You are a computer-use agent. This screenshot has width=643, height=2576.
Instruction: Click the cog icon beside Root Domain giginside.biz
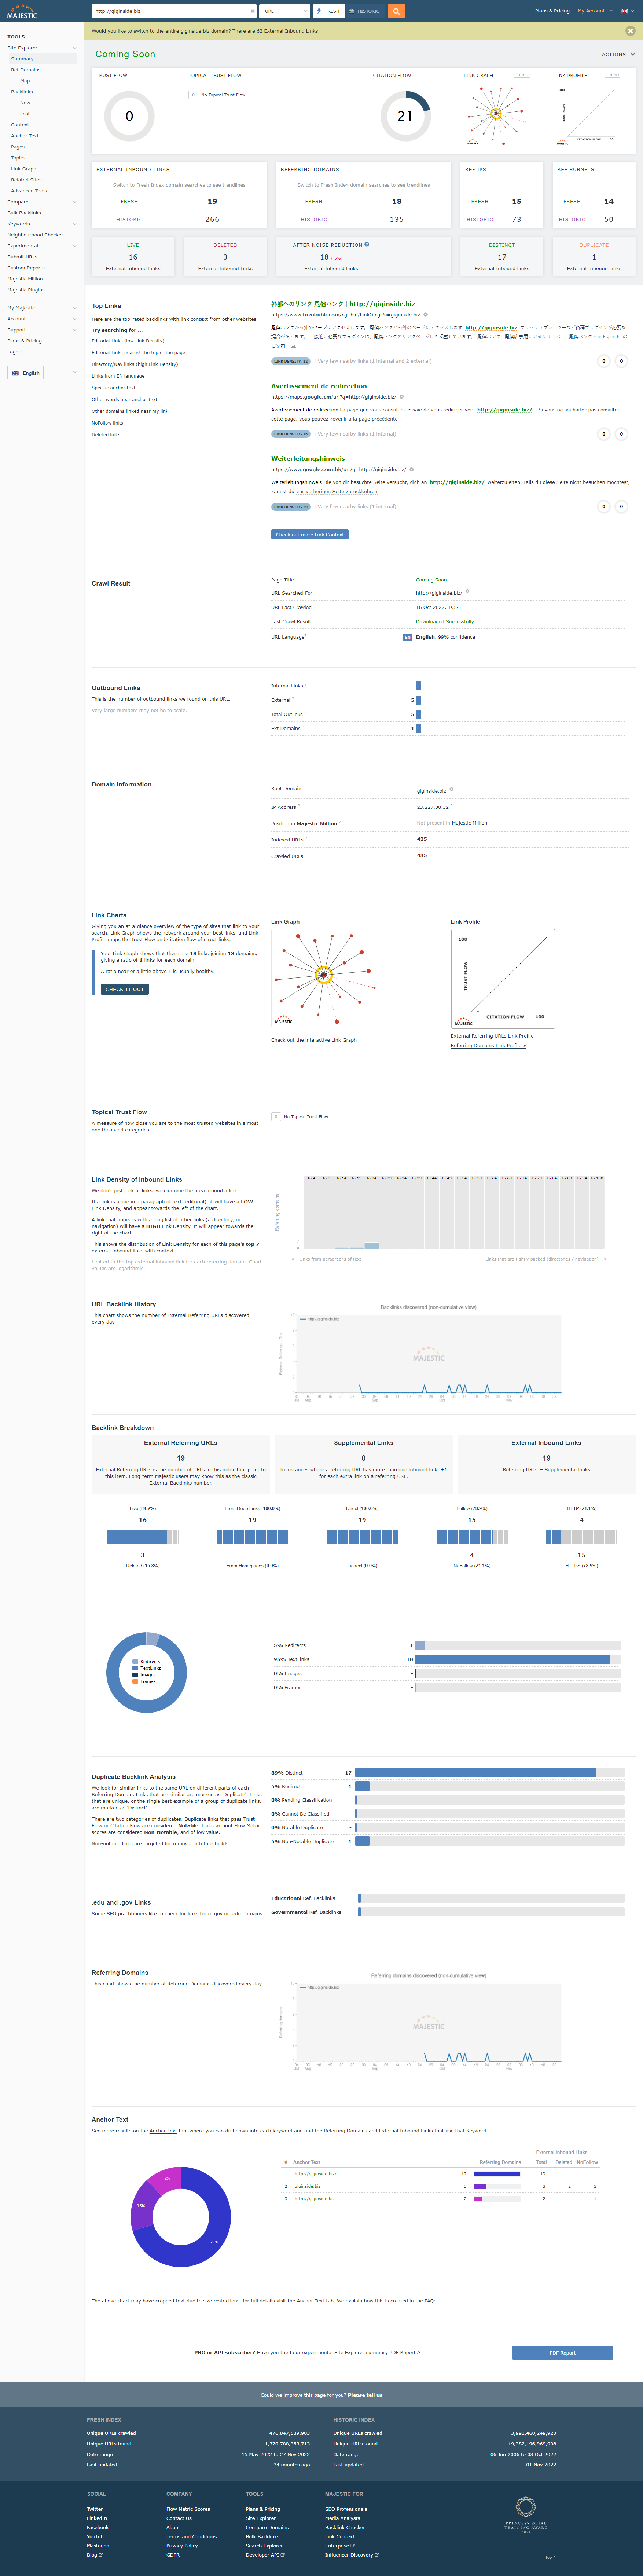451,789
